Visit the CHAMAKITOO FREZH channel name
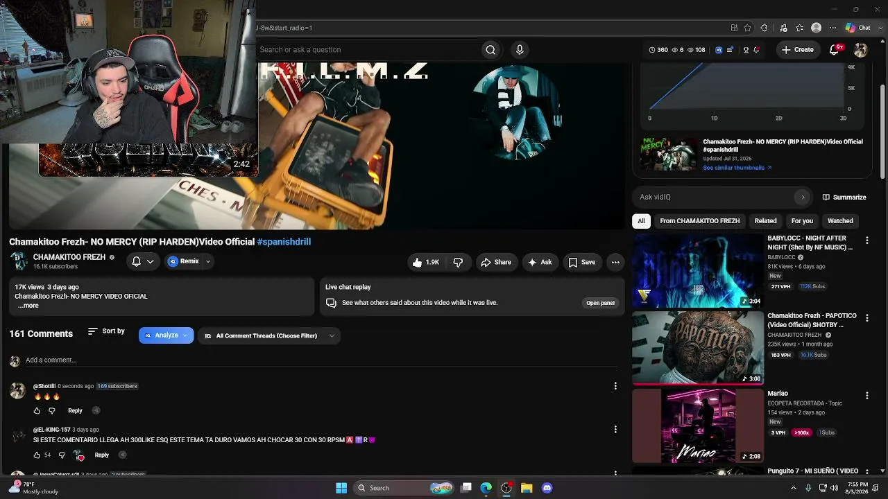This screenshot has height=499, width=888. [69, 257]
